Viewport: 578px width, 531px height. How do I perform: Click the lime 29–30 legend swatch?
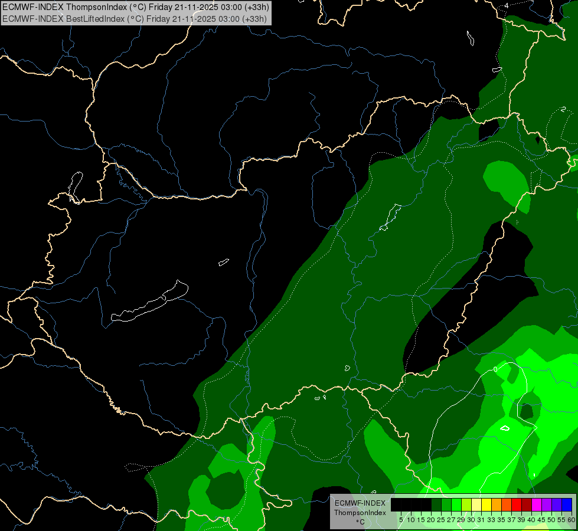click(466, 505)
